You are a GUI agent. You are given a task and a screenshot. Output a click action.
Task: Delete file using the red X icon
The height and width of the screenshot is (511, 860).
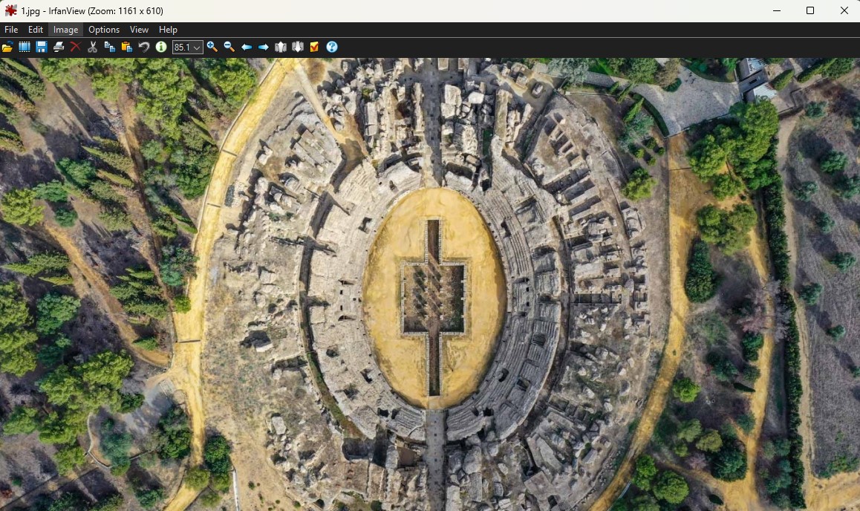(75, 47)
